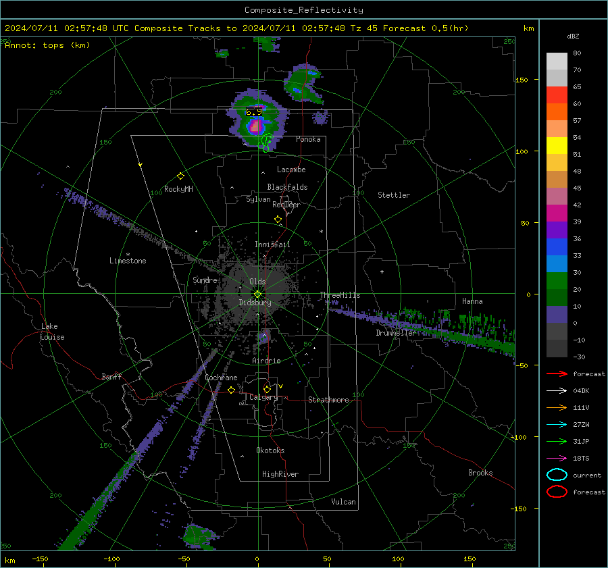Click the Airdrie label
The height and width of the screenshot is (568, 608).
[266, 361]
